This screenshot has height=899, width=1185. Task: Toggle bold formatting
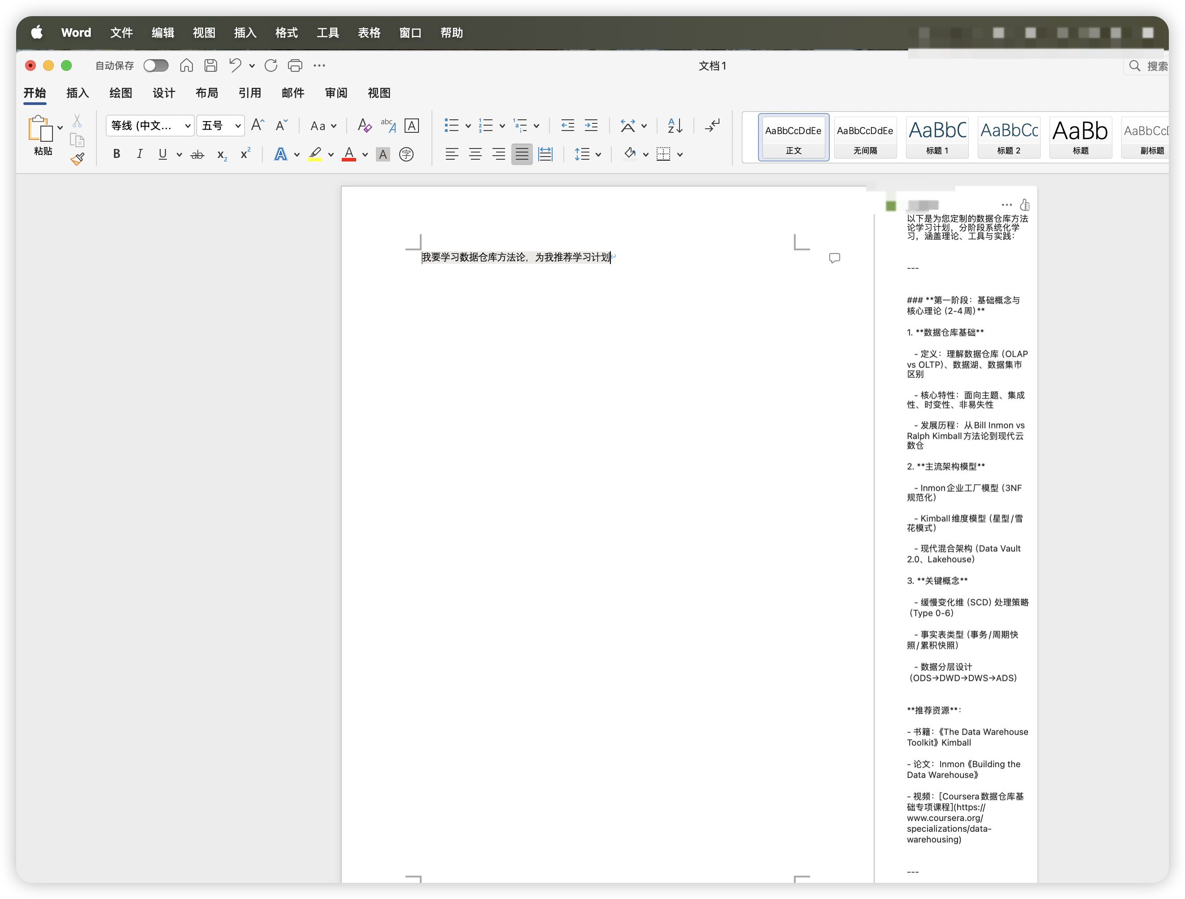[116, 155]
